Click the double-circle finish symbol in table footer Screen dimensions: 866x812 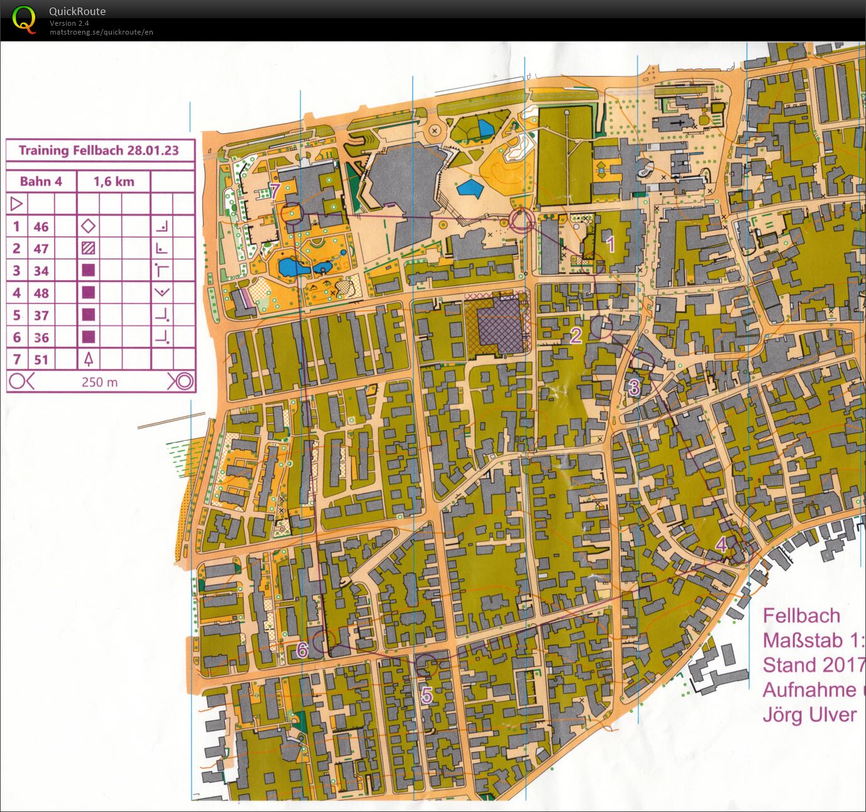[x=183, y=381]
